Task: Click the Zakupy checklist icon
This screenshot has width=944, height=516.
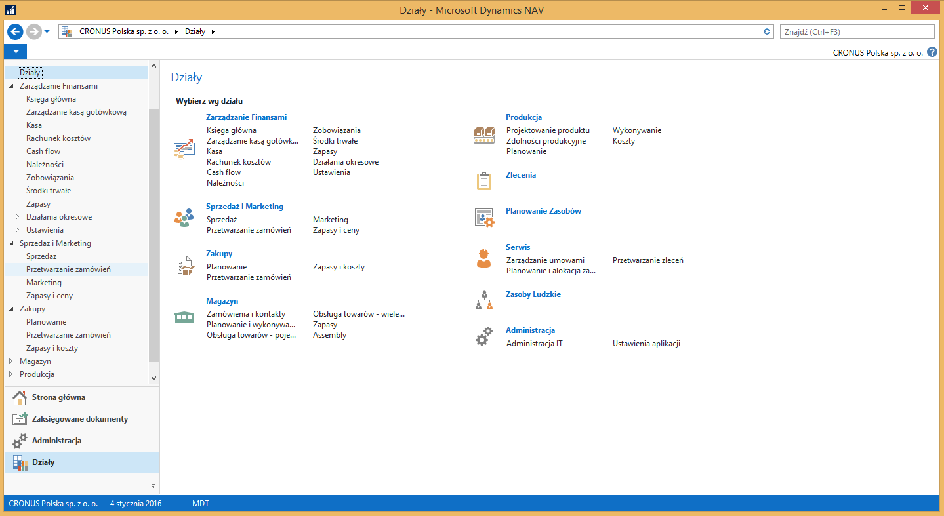Action: click(x=185, y=265)
